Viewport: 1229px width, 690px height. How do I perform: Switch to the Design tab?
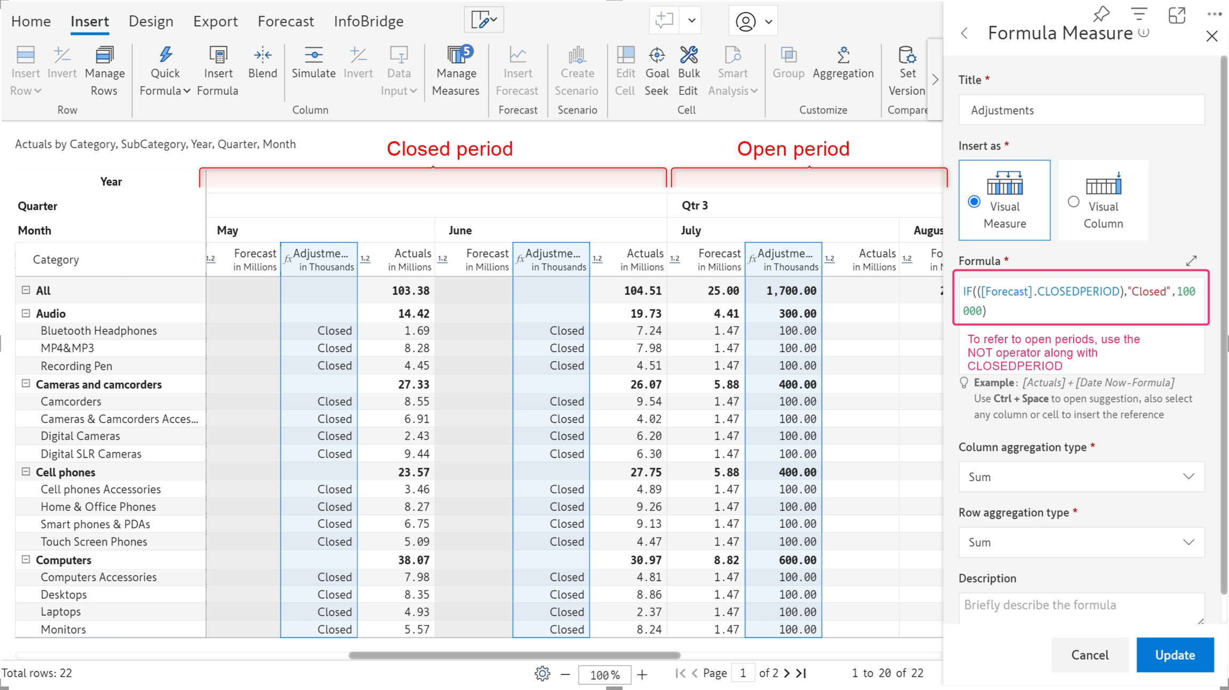coord(151,21)
